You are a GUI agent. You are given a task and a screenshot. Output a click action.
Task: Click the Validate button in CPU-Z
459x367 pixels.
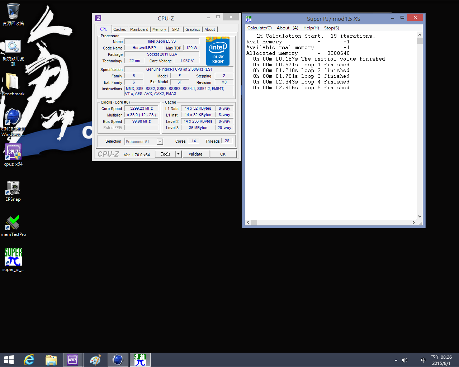tap(196, 154)
